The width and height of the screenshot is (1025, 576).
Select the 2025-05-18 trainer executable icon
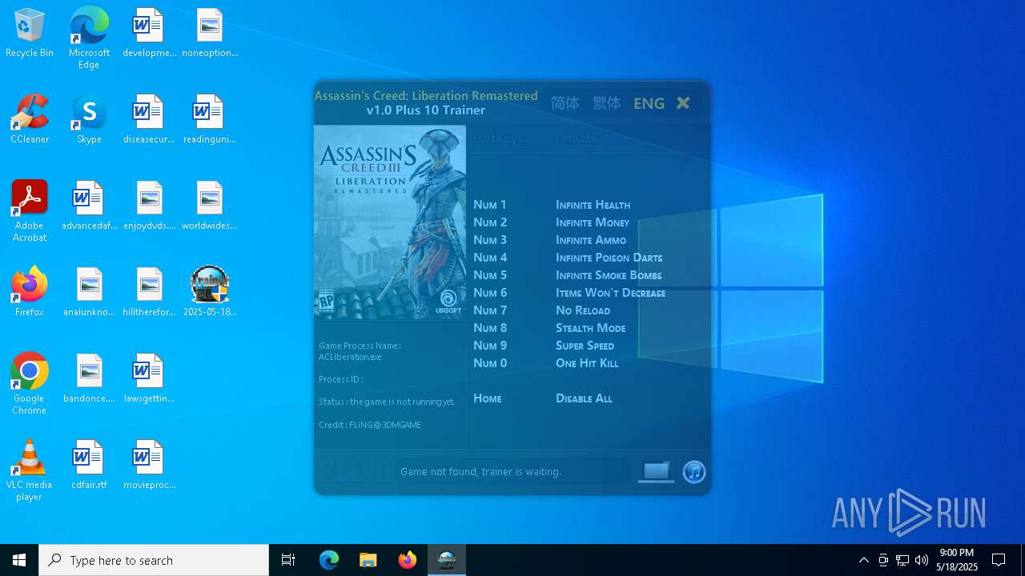pyautogui.click(x=210, y=293)
